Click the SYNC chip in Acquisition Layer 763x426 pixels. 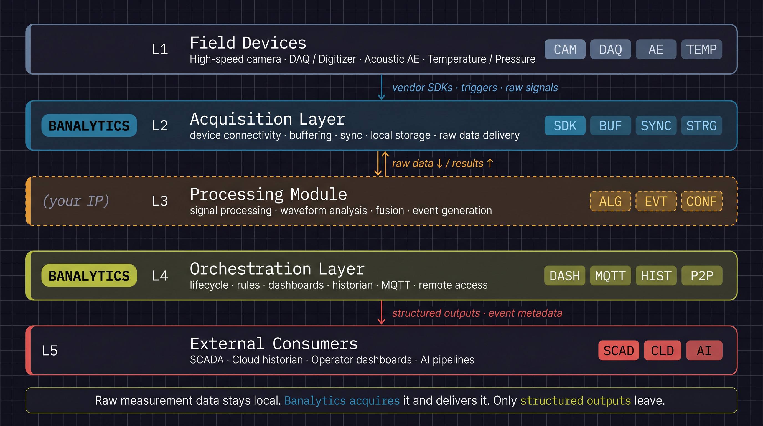pos(656,125)
